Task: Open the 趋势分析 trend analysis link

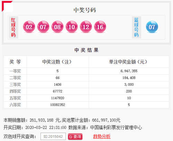Action: pos(102,137)
